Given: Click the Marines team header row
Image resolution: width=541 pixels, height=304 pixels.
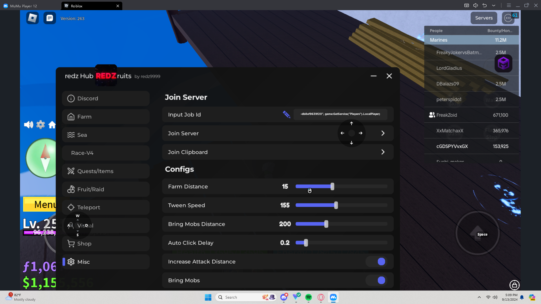Looking at the screenshot, I should pos(471,40).
